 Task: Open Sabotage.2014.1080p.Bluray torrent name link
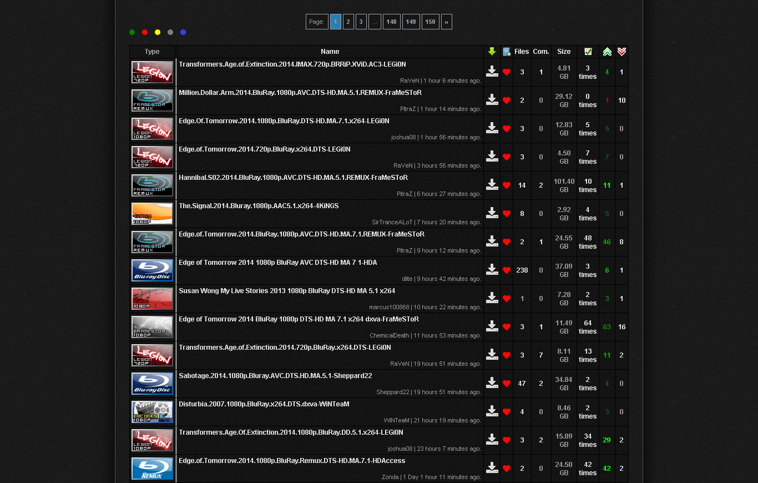click(275, 376)
